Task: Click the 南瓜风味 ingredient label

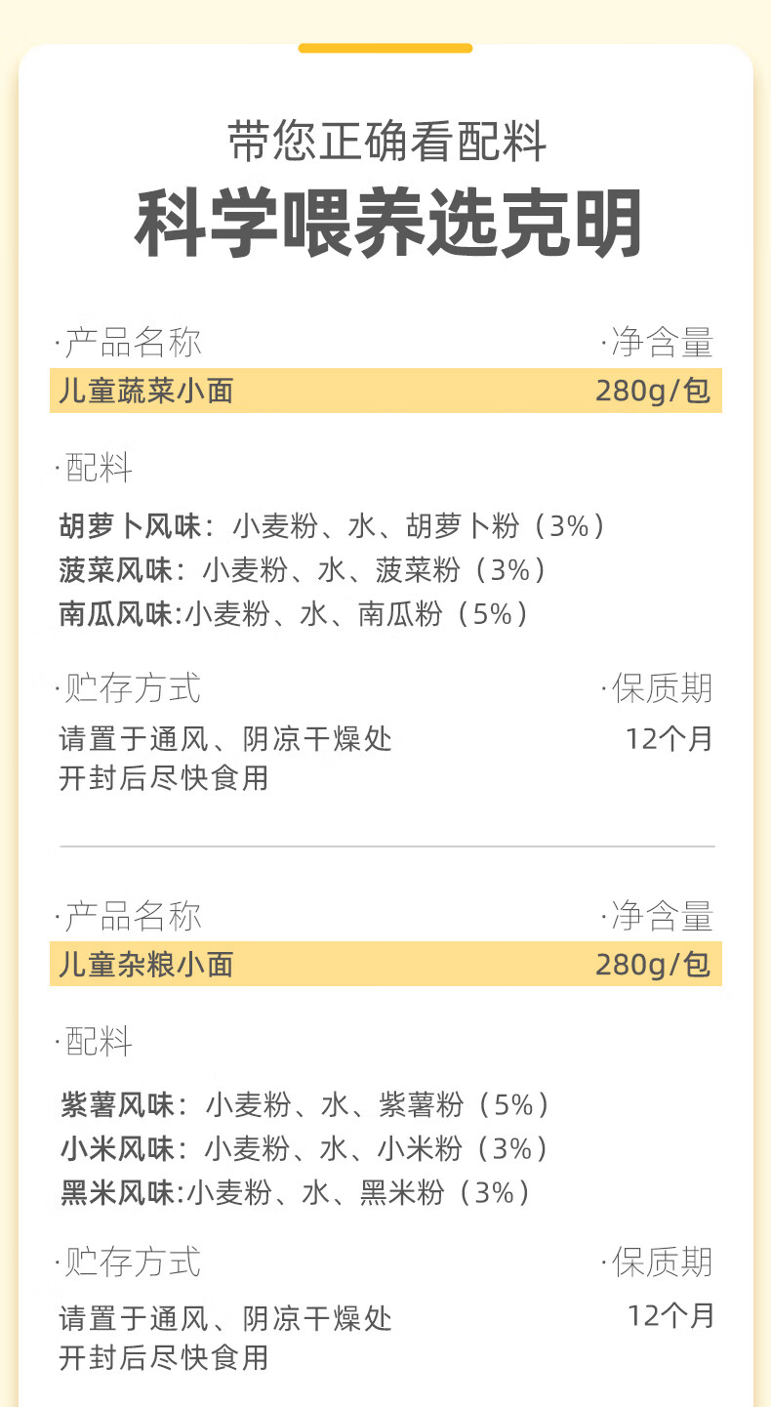Action: point(115,613)
